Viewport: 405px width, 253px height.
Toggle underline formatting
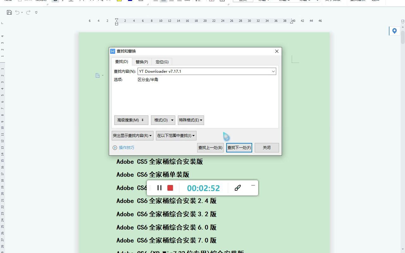point(71,1)
